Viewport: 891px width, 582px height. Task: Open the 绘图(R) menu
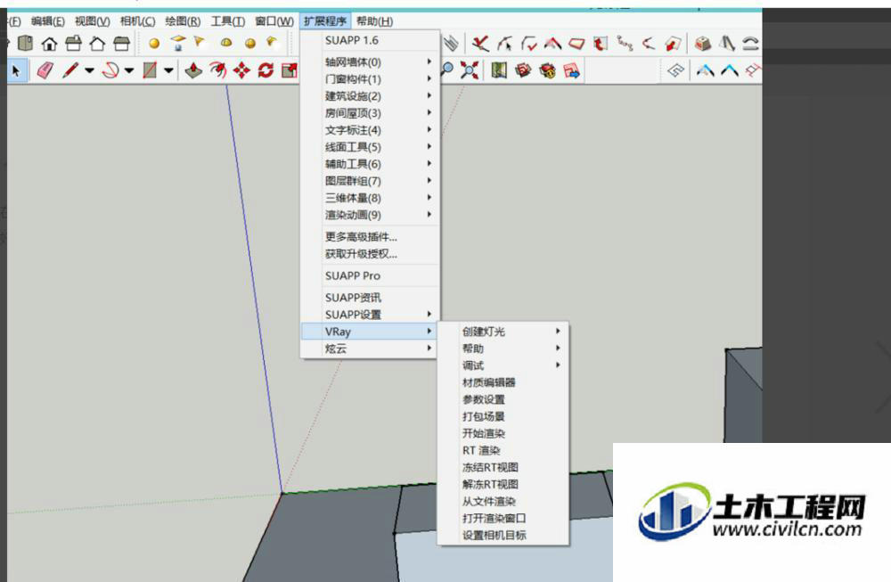click(183, 21)
